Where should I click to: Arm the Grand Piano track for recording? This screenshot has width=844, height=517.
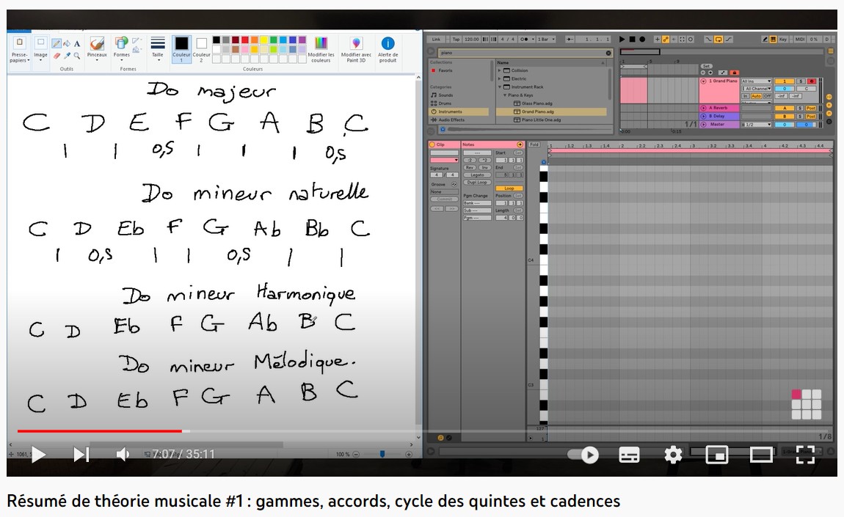pyautogui.click(x=811, y=81)
